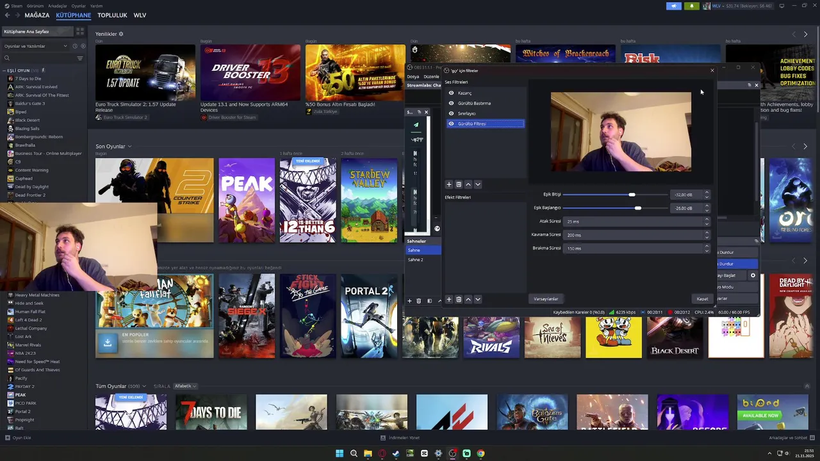Sort library by recent activity clock icon
Screen dimensions: 820x461
tap(74, 46)
